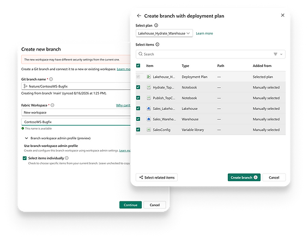
Task: Click the Create branch button
Action: pyautogui.click(x=244, y=177)
